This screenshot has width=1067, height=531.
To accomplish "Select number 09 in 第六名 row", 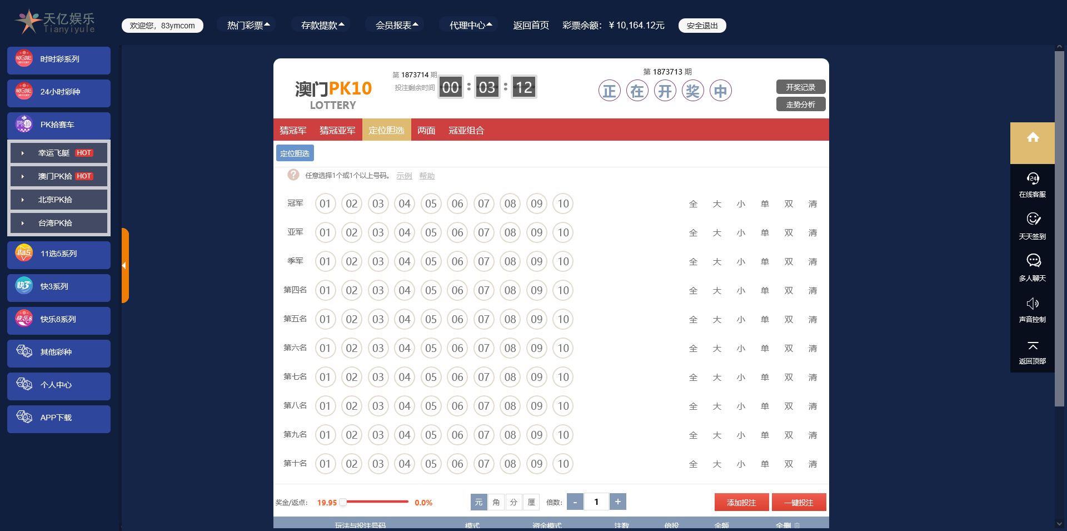I will click(536, 348).
